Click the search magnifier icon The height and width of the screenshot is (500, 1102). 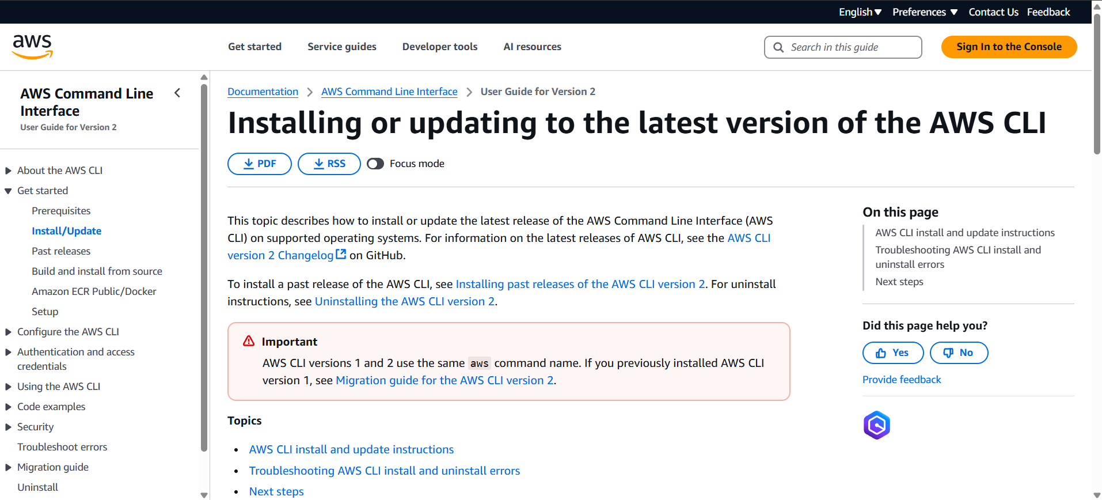[x=778, y=47]
